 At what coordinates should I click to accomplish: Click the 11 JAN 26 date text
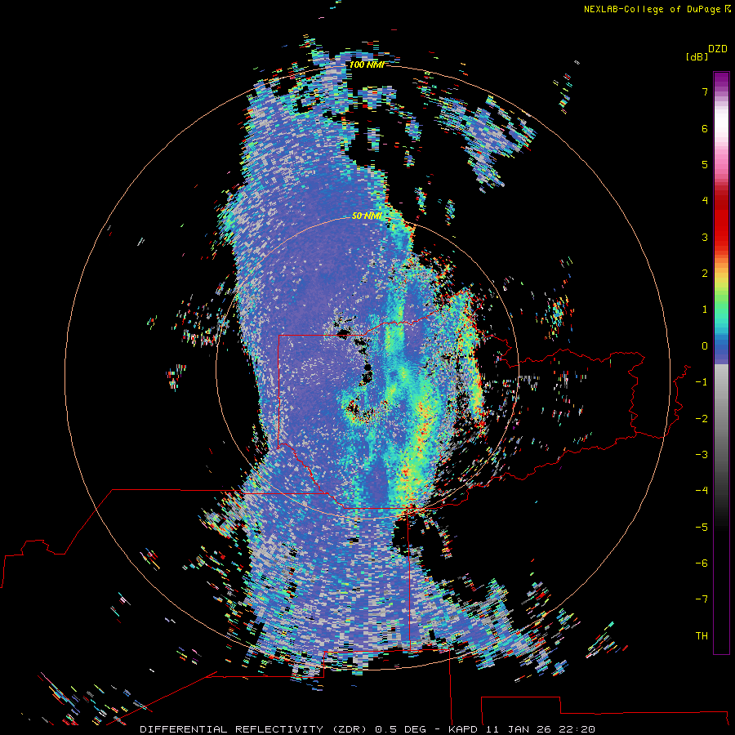(x=520, y=729)
